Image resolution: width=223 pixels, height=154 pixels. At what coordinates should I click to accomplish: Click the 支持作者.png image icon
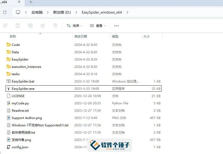9,140
